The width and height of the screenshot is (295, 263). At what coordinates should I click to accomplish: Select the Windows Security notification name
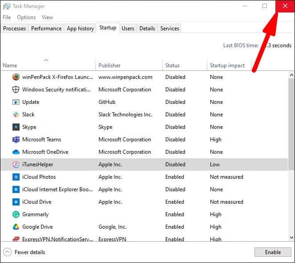(57, 90)
